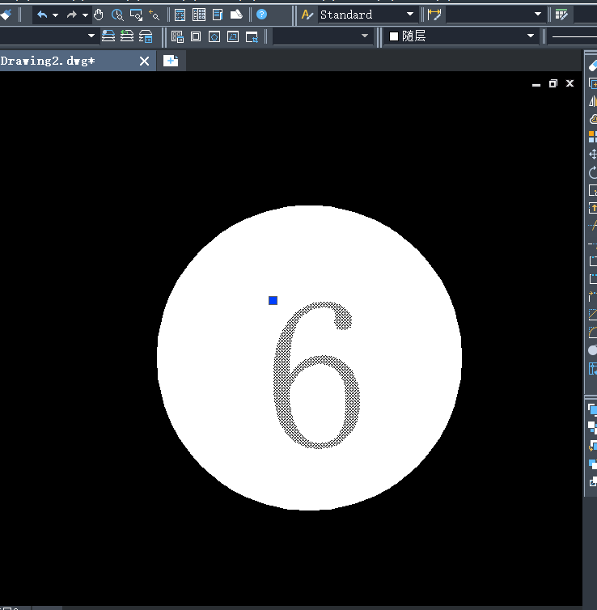
Task: Click Bring to Front draw-order icon
Action: [593, 409]
